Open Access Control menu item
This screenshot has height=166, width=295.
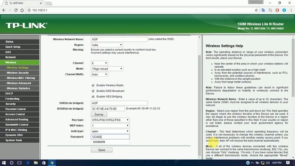[20, 114]
